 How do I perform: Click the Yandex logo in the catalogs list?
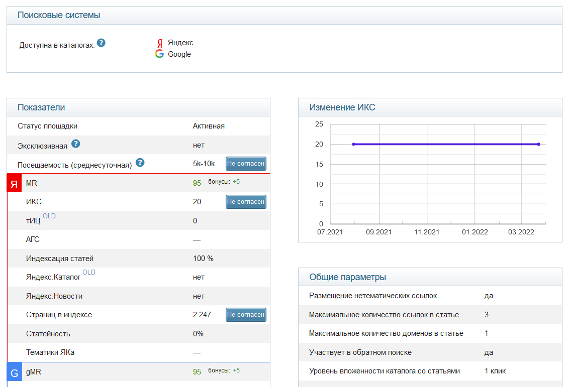click(x=159, y=43)
